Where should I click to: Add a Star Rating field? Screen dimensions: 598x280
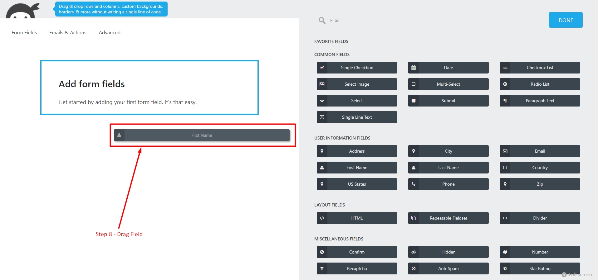[540, 268]
